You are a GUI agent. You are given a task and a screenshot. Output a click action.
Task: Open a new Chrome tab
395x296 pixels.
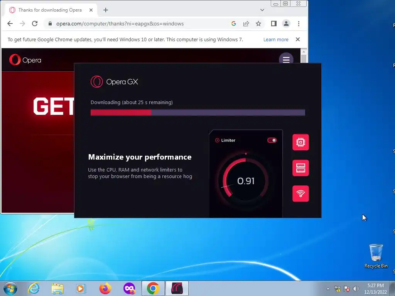(x=106, y=10)
